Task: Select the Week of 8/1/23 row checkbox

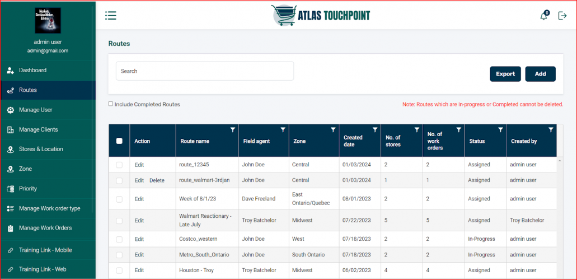Action: coord(119,199)
